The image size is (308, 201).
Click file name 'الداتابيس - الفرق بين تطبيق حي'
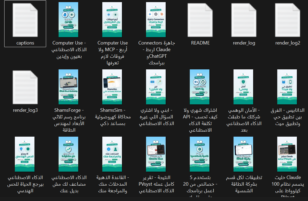pyautogui.click(x=288, y=117)
